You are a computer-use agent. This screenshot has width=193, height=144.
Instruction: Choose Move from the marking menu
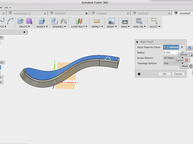[x=187, y=66]
